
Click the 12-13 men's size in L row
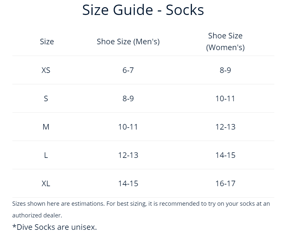click(x=128, y=155)
